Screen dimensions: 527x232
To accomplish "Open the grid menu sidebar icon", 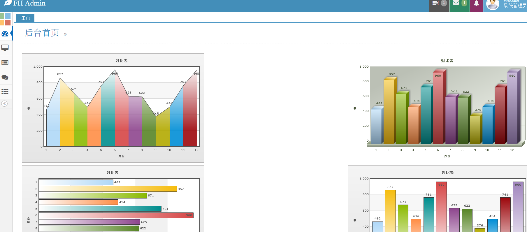I will click(x=5, y=92).
